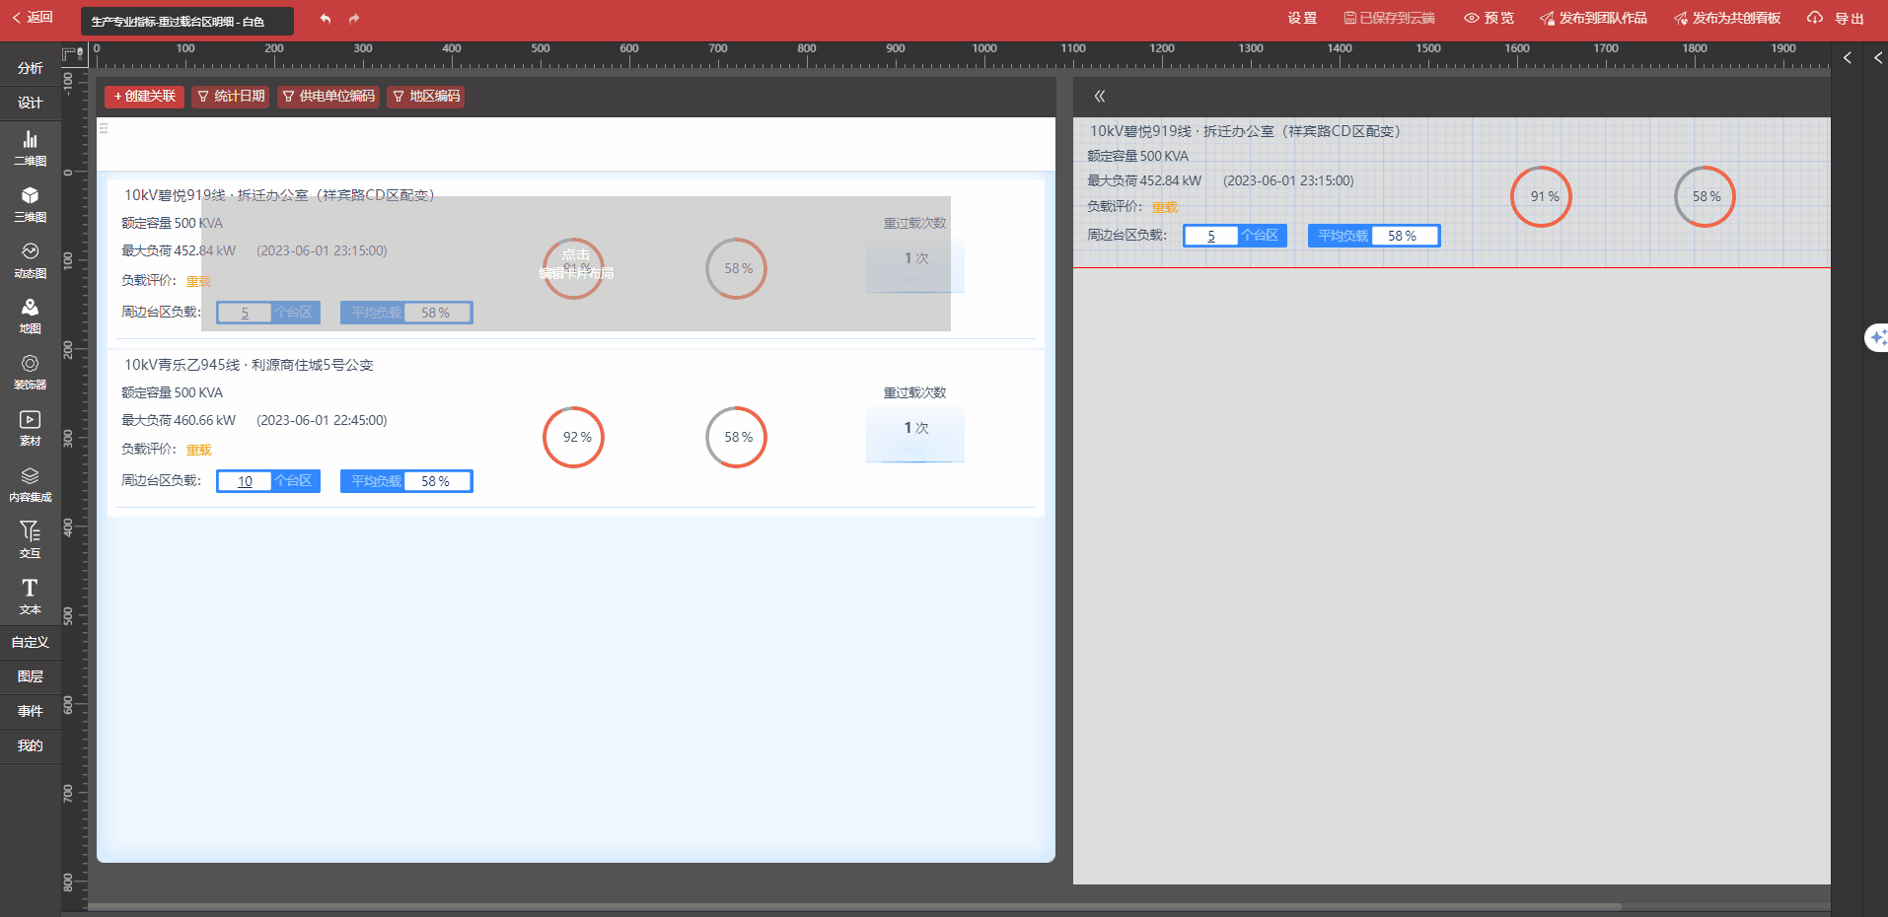Click the undo arrow in top bar
1888x917 pixels.
(326, 19)
